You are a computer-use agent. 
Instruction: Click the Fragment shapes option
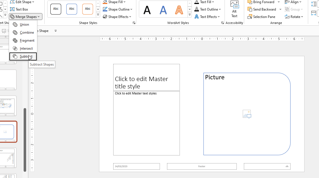coord(27,41)
